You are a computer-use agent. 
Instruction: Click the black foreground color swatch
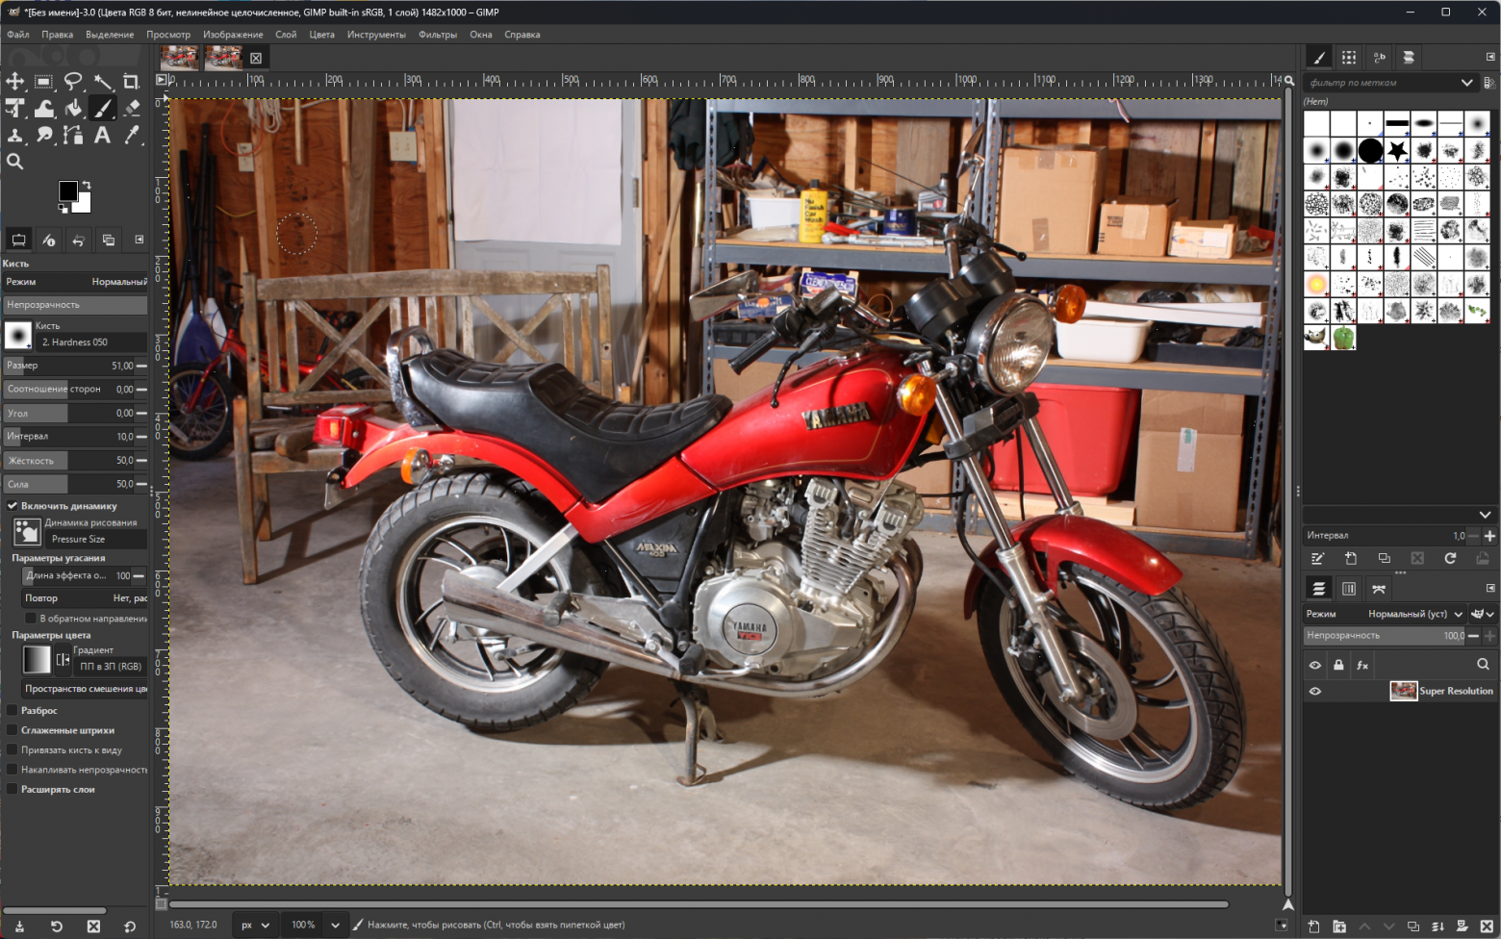pos(67,190)
